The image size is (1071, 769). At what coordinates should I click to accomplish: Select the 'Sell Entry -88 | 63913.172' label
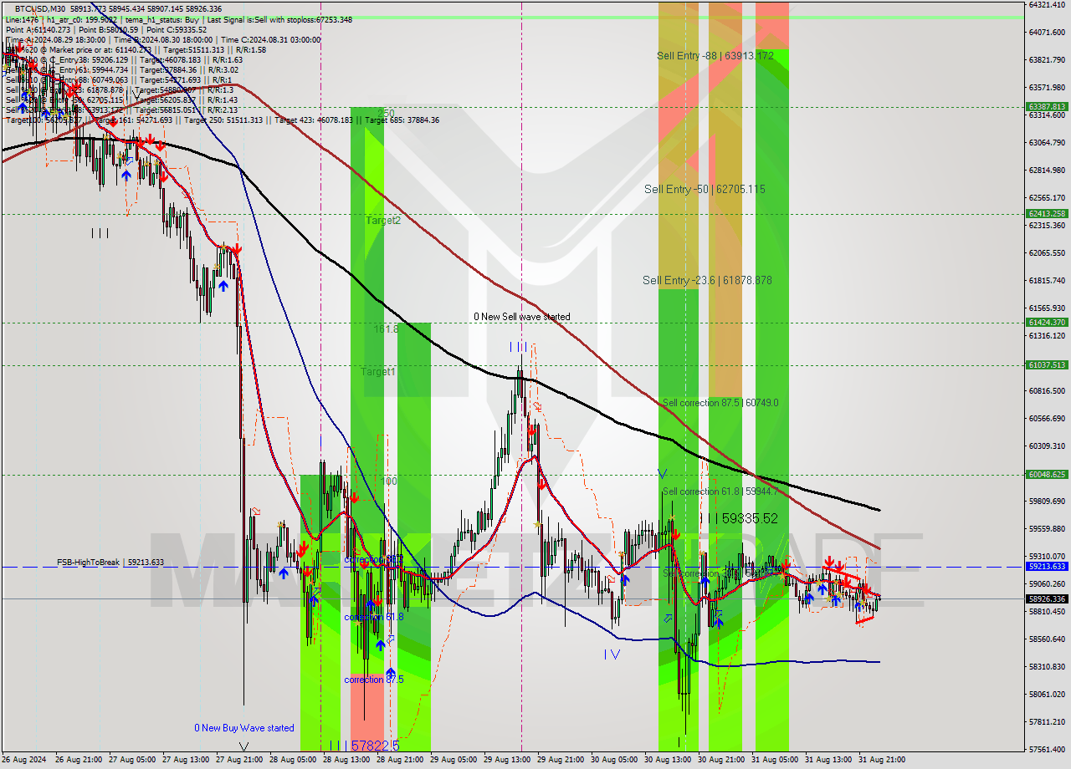pyautogui.click(x=715, y=56)
